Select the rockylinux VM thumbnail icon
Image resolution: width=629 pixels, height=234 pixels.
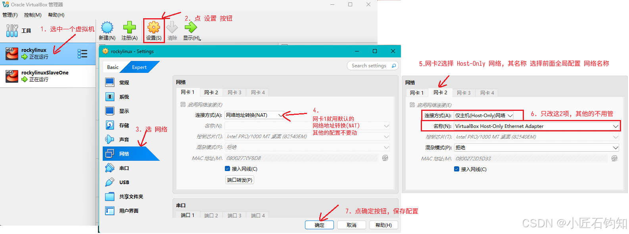click(12, 53)
